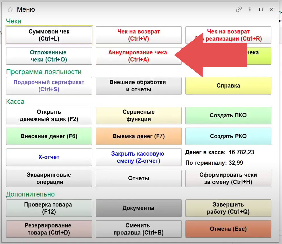The height and width of the screenshot is (244, 282).
Task: Run the Х-отчет
Action: [x=49, y=157]
